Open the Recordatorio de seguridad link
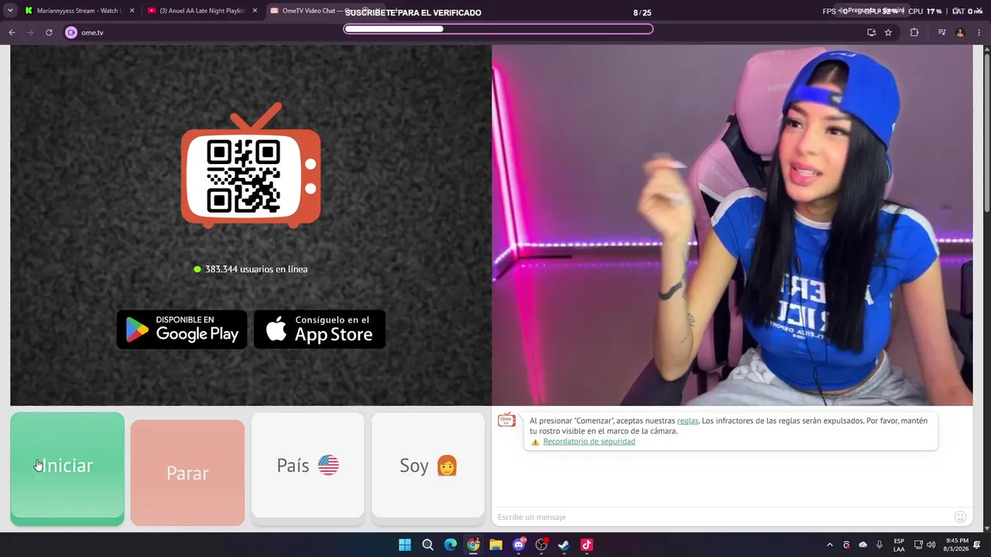Viewport: 991px width, 557px height. point(589,442)
